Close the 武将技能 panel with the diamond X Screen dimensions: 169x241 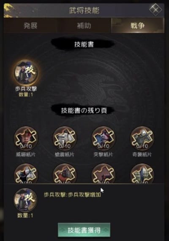155,10
